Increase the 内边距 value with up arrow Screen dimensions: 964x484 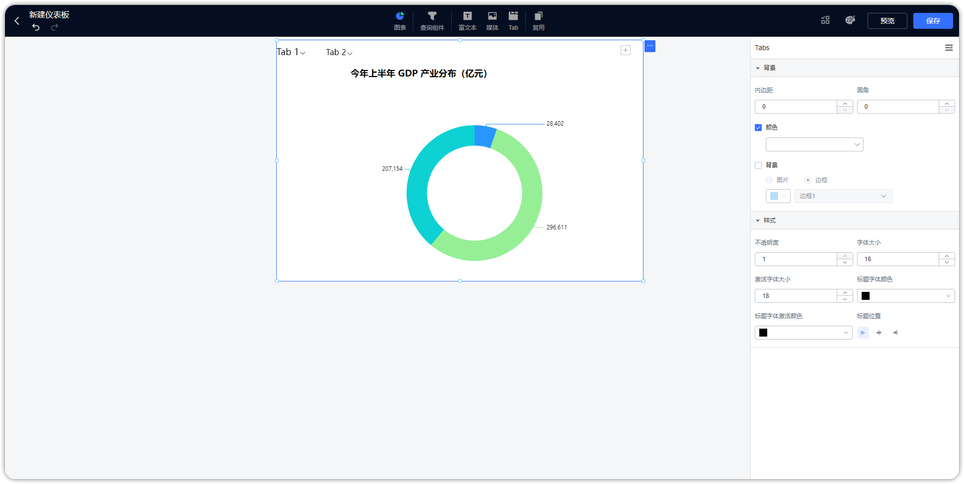click(845, 103)
